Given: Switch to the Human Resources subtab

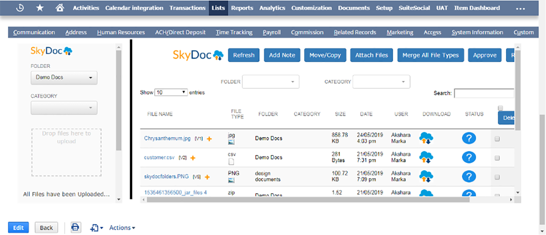Looking at the screenshot, I should pyautogui.click(x=121, y=32).
